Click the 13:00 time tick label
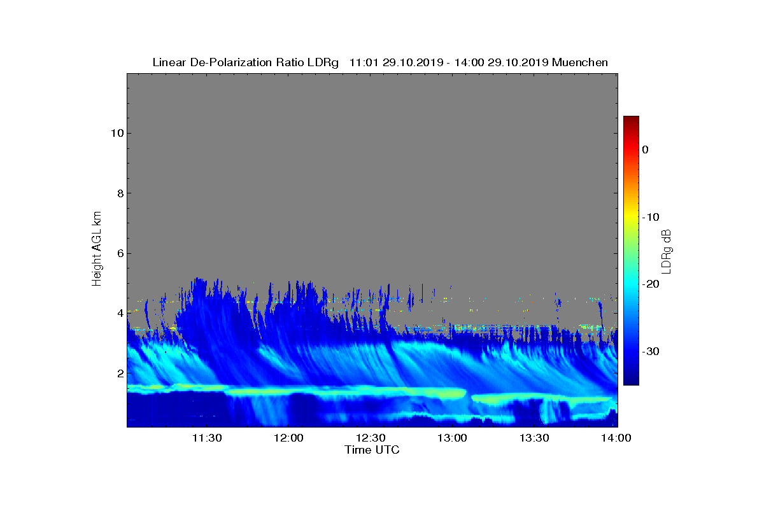764x509 pixels. click(453, 438)
